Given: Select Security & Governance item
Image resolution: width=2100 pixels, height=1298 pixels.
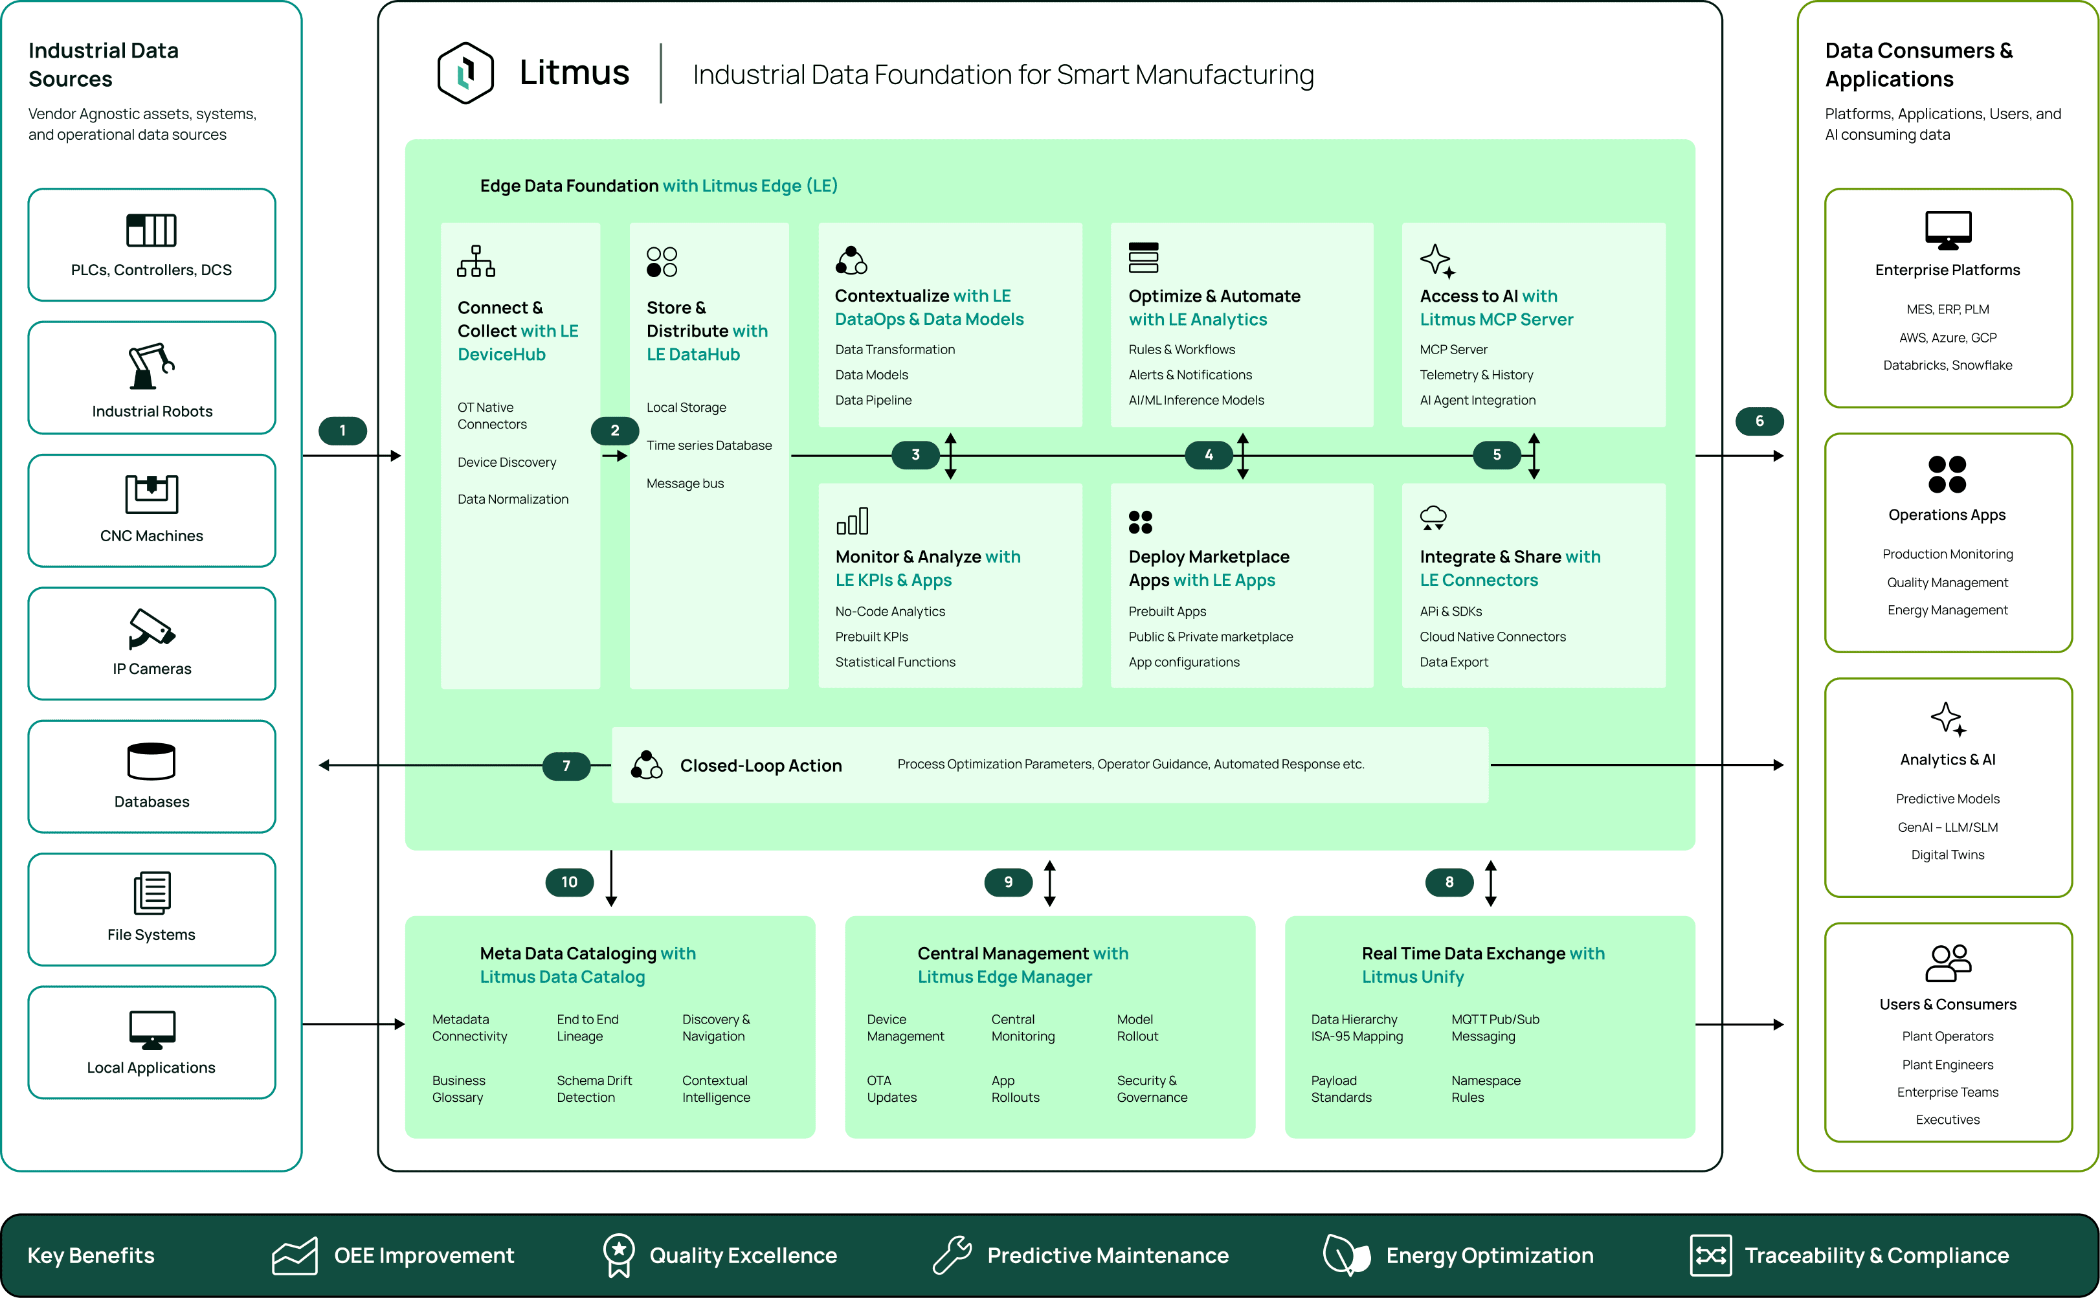Looking at the screenshot, I should click(x=1152, y=1088).
